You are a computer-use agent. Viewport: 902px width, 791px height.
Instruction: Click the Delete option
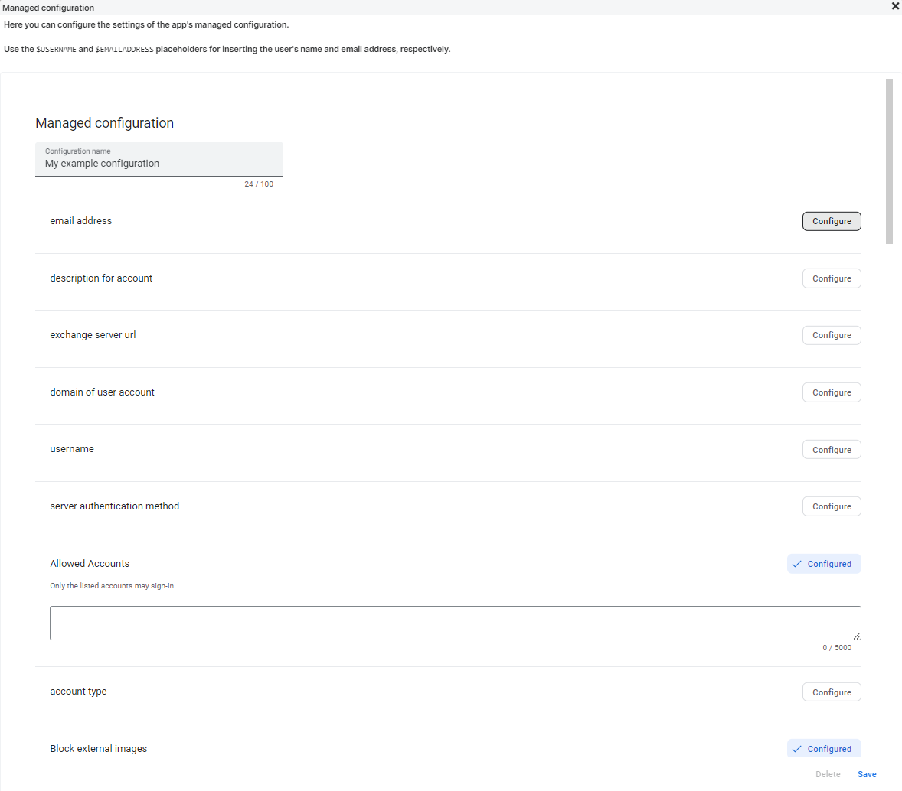click(828, 774)
